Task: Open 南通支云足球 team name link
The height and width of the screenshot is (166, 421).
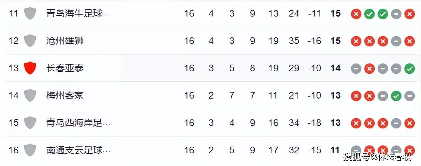Action: coord(78,150)
